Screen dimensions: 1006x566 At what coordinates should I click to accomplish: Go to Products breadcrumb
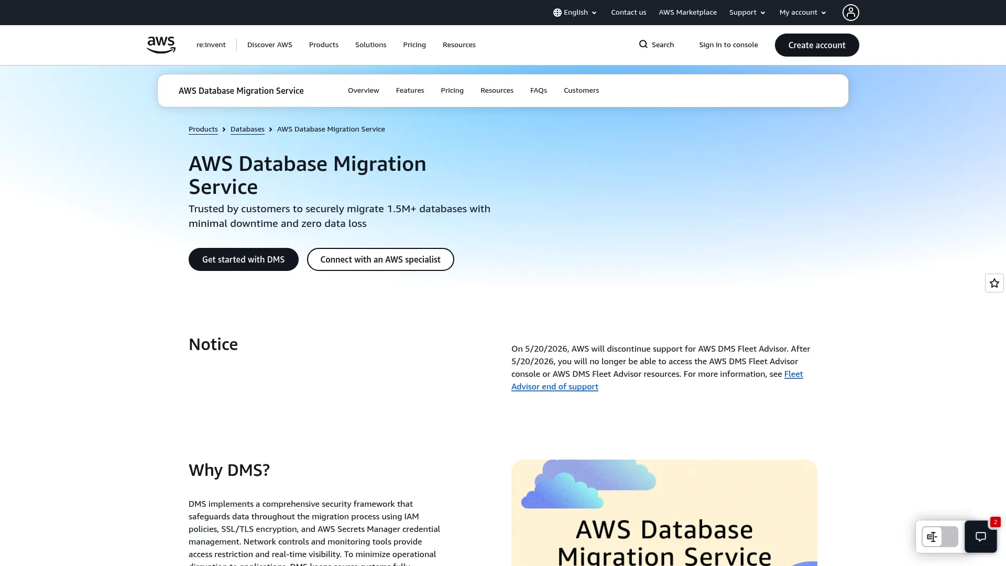point(203,129)
